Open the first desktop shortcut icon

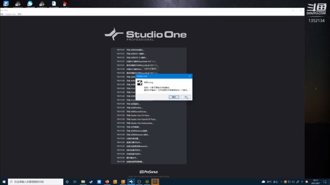[6, 4]
